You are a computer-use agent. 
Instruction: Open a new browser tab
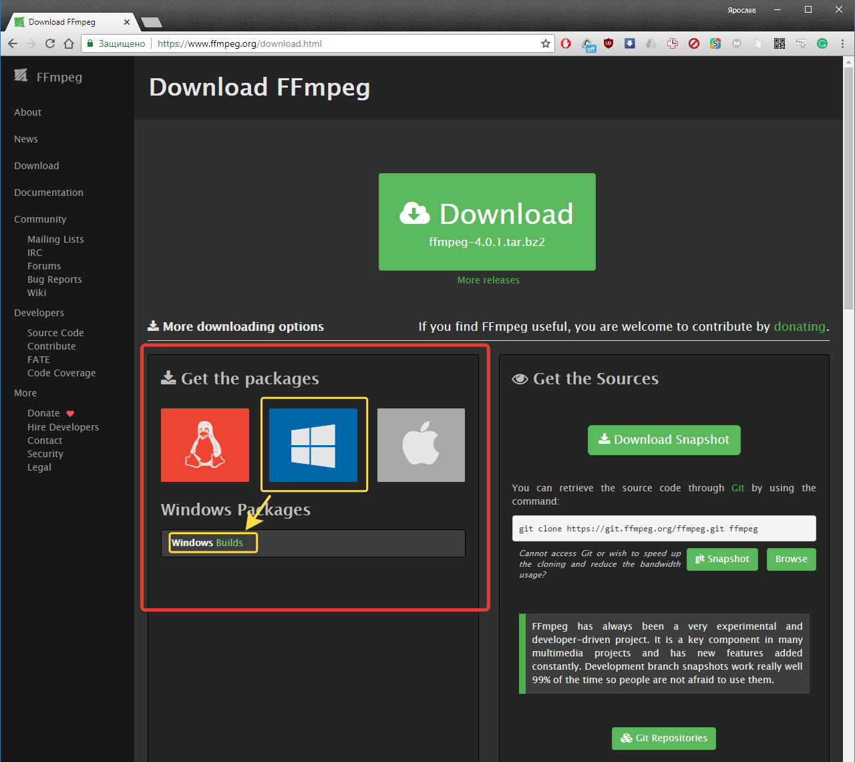point(152,23)
